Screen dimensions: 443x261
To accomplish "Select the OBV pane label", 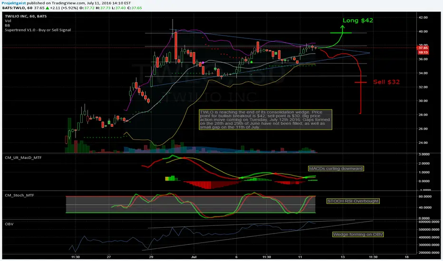I will coord(9,224).
